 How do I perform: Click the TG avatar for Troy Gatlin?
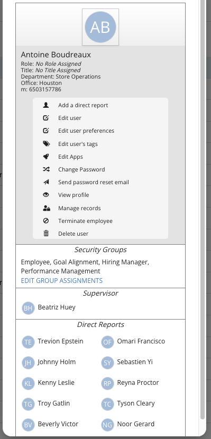pyautogui.click(x=28, y=404)
